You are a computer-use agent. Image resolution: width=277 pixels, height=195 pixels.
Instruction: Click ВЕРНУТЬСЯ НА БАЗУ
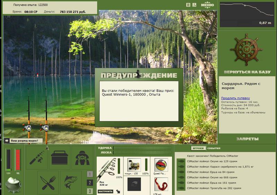[x=247, y=72]
